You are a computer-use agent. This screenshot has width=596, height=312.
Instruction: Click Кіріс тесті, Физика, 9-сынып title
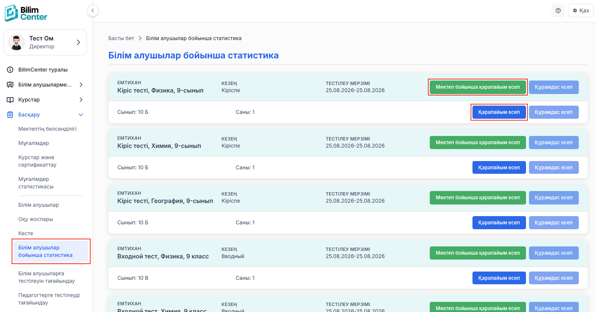point(160,91)
